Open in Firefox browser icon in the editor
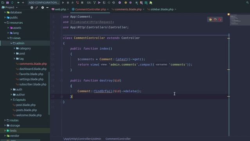 coord(215,20)
